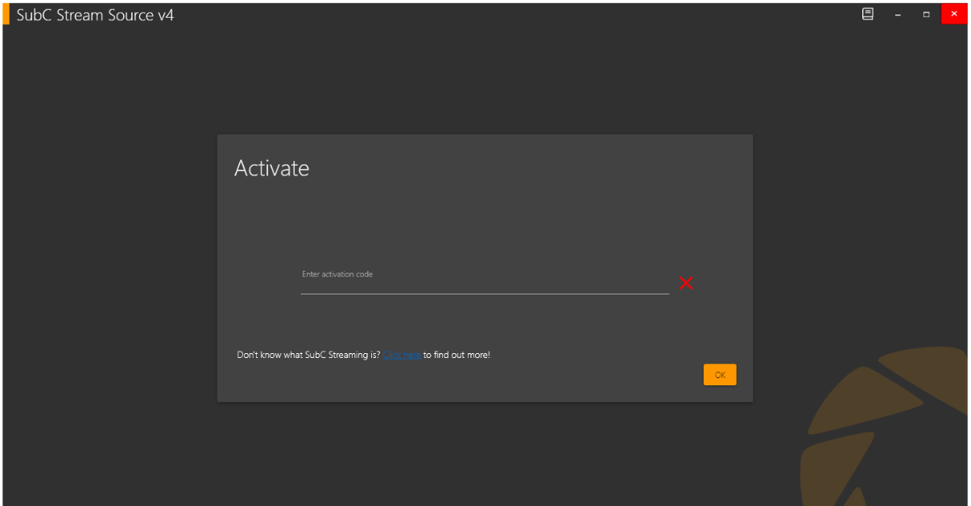971x506 pixels.
Task: Maximize the SubC Stream Source window
Action: tap(926, 14)
